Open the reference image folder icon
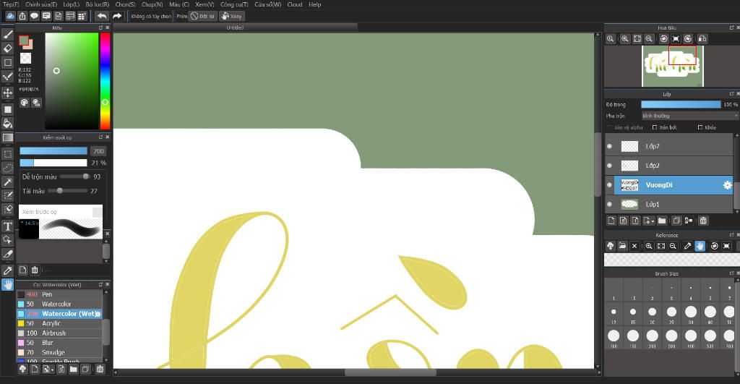740x384 pixels. coord(622,246)
